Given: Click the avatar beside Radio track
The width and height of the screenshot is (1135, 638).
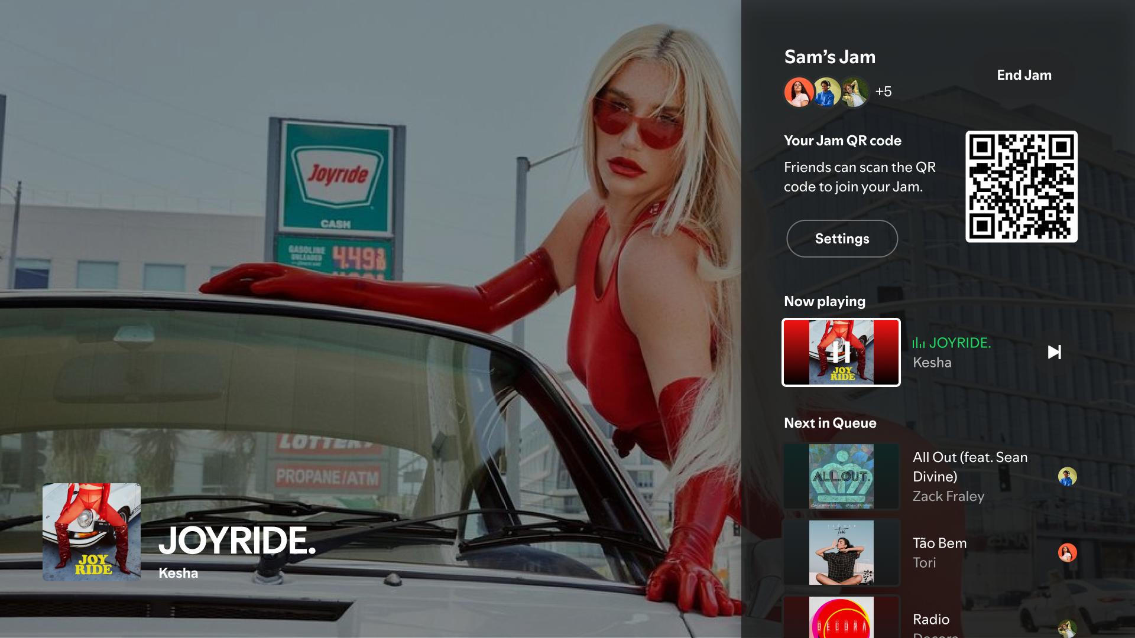Looking at the screenshot, I should (1067, 629).
